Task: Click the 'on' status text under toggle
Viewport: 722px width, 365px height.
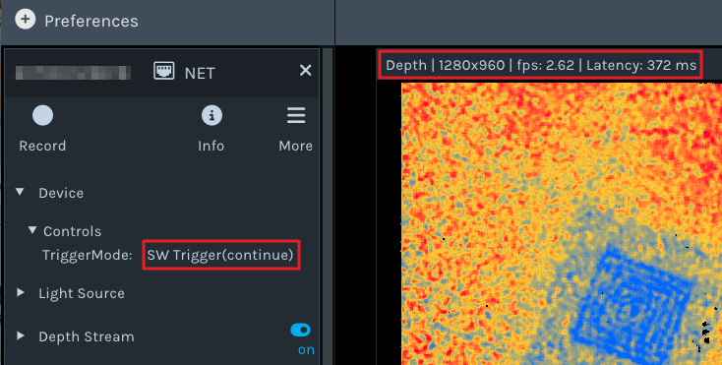Action: pos(306,350)
